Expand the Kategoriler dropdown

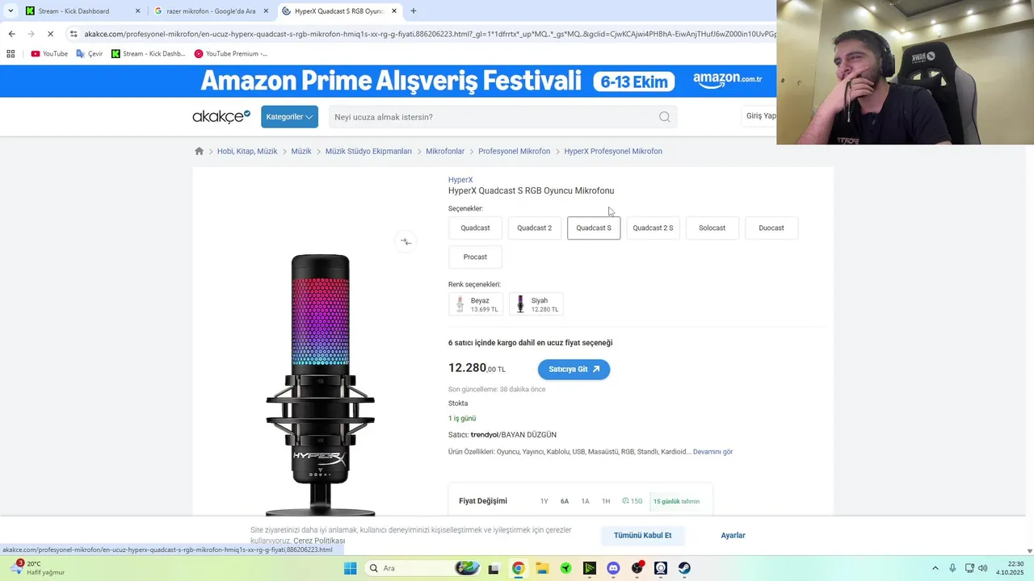point(289,117)
